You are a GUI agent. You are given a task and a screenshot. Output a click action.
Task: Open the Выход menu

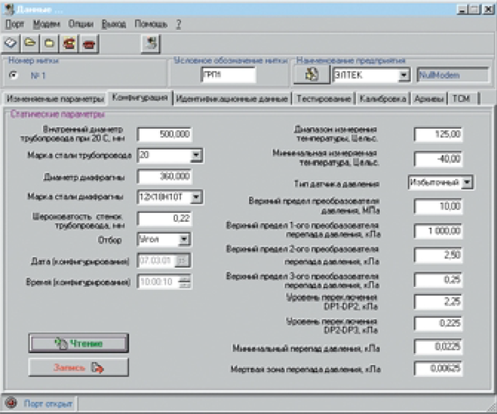tap(114, 24)
